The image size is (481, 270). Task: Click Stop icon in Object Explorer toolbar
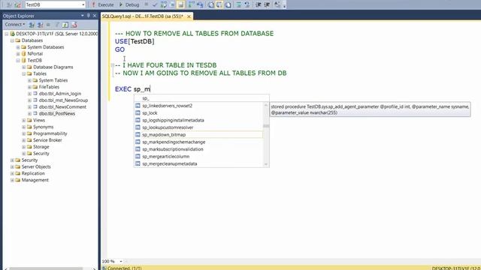tap(48, 25)
